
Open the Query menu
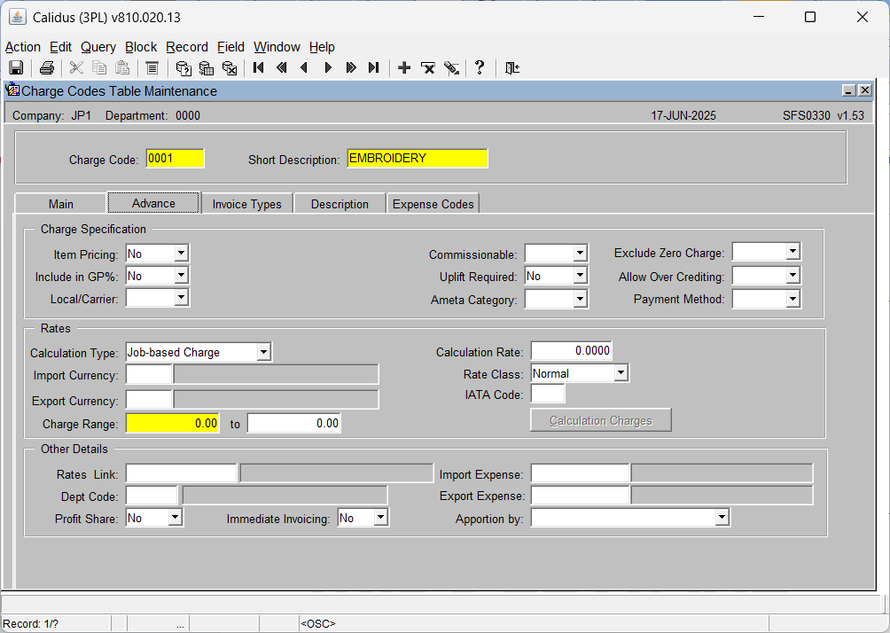click(x=98, y=47)
